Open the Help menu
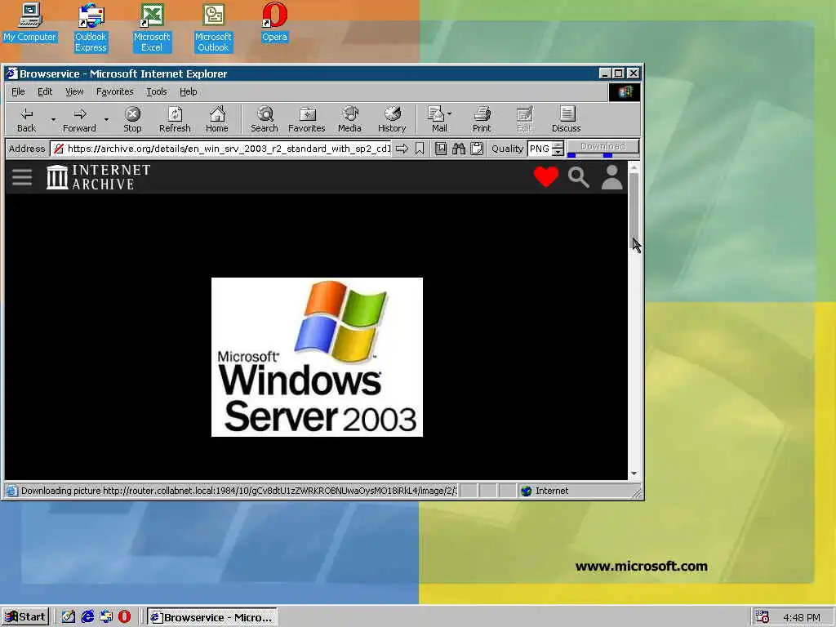Image resolution: width=836 pixels, height=627 pixels. [x=189, y=91]
